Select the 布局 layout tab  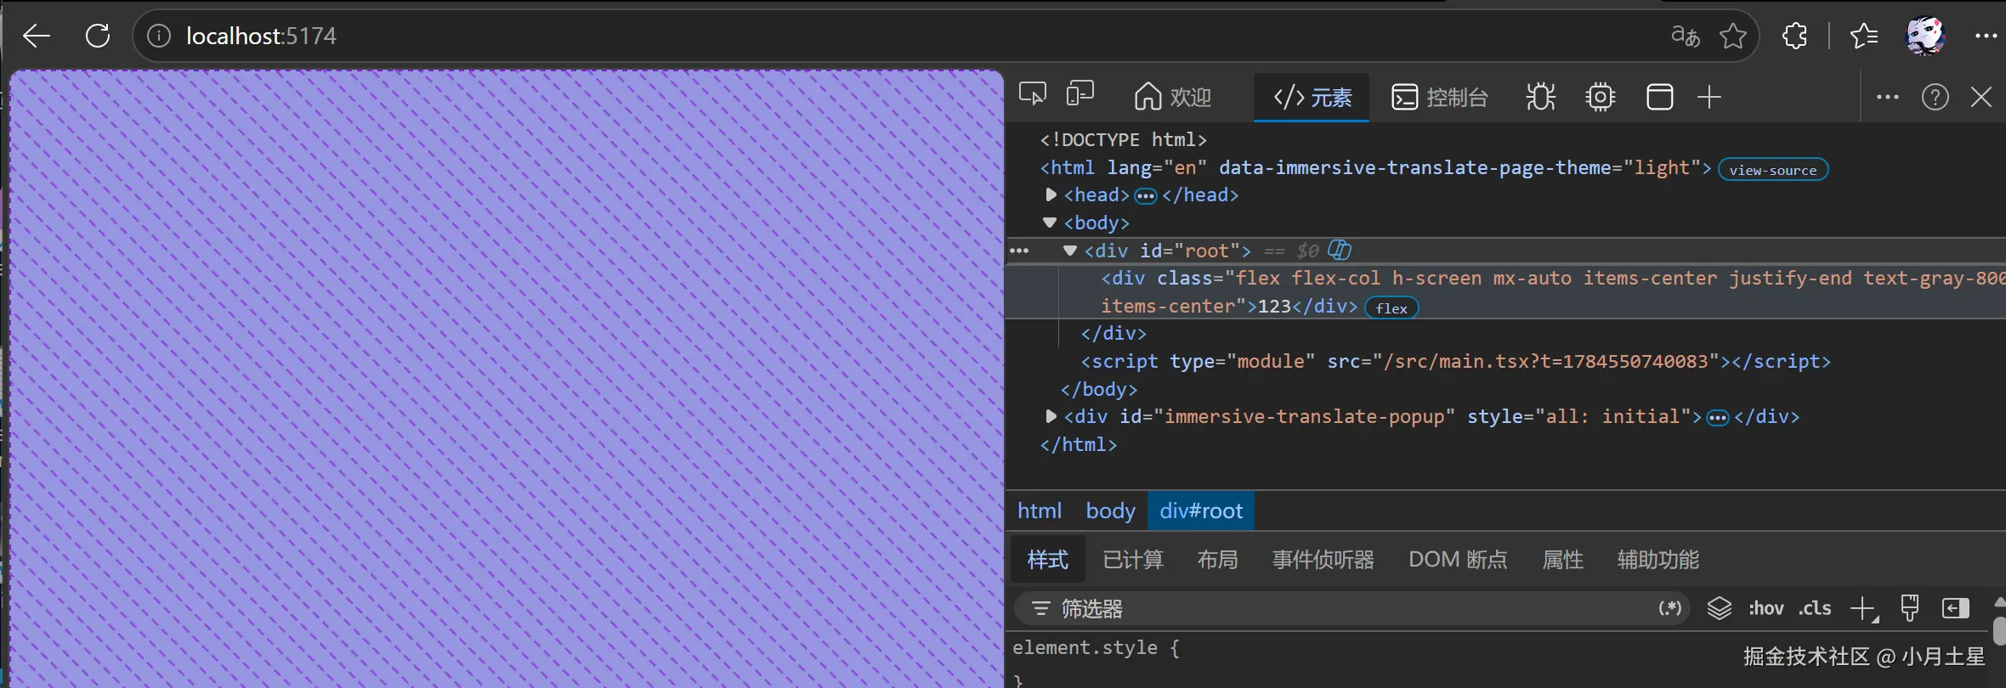click(x=1217, y=560)
